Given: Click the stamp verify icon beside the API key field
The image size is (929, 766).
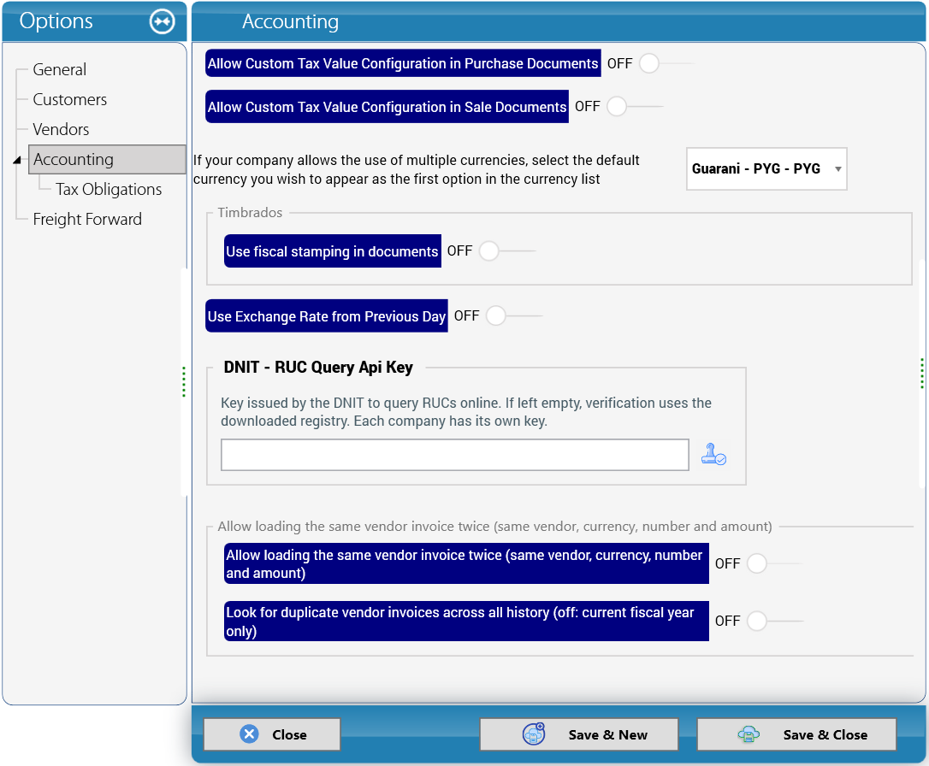Looking at the screenshot, I should pyautogui.click(x=713, y=454).
